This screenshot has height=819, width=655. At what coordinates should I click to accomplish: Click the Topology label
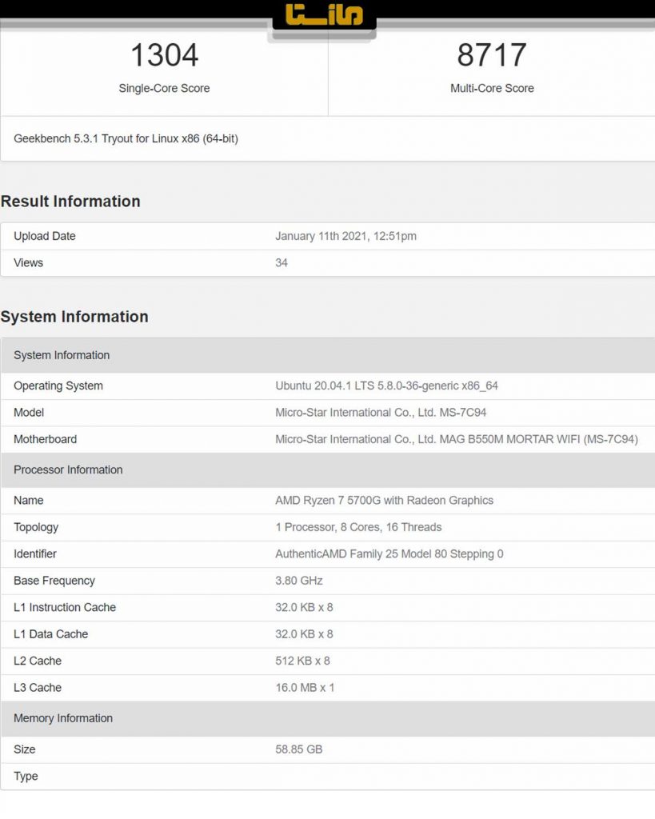(36, 528)
